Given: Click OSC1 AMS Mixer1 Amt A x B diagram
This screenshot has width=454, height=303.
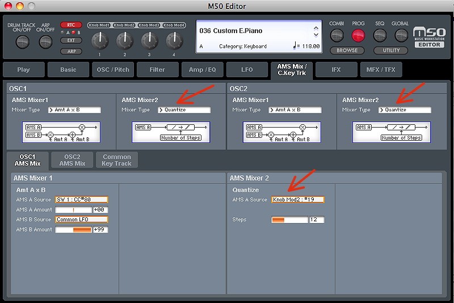Looking at the screenshot, I should (61, 132).
